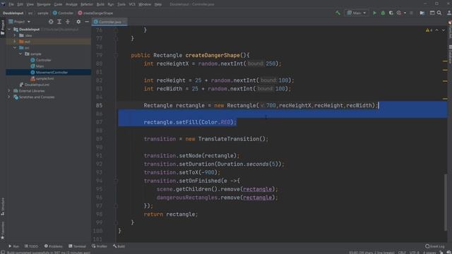
Task: Select the Main class in Project tree
Action: (40, 66)
